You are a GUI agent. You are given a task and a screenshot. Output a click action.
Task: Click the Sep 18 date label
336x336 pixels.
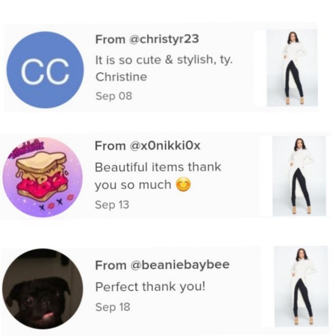pos(113,307)
